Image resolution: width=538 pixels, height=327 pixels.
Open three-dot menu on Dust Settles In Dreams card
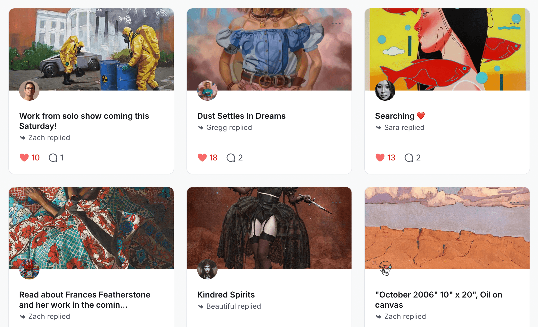[x=336, y=24]
